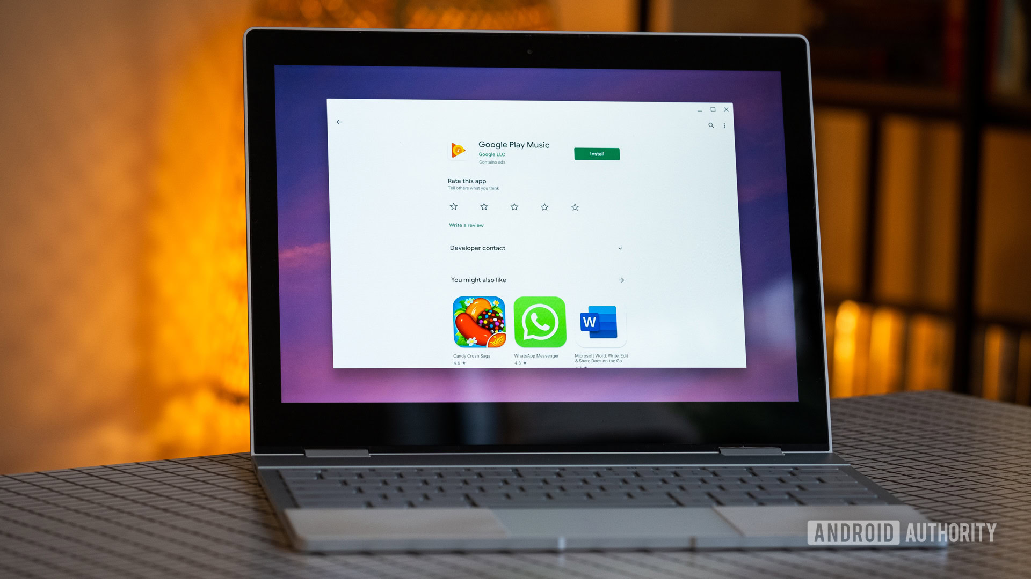Viewport: 1031px width, 579px height.
Task: Select the fourth star rating
Action: (545, 206)
